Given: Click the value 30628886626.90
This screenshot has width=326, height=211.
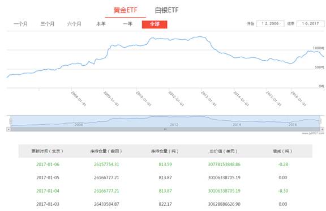Looking at the screenshot, I should pyautogui.click(x=224, y=204).
